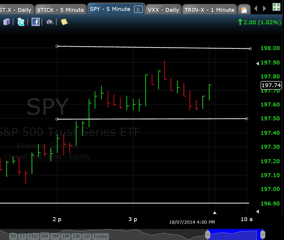Select the 5Y time range
284x240 pixels.
click(13, 236)
